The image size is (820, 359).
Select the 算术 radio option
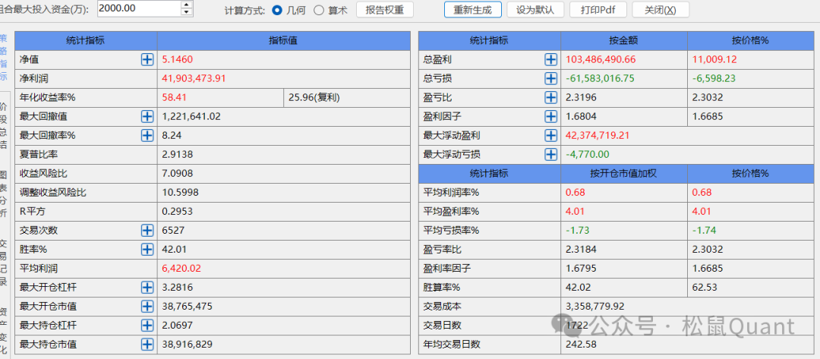tap(319, 10)
